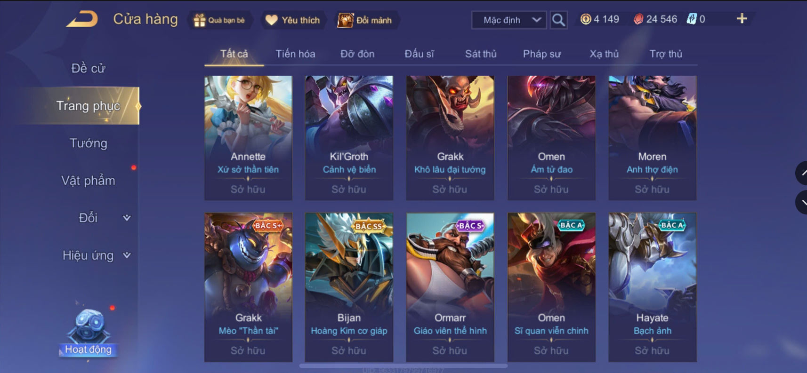
Task: Tap the gold coin currency icon
Action: 585,19
